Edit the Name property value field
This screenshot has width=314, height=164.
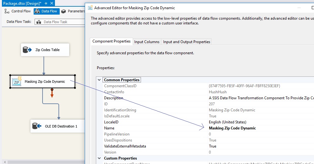click(260, 128)
